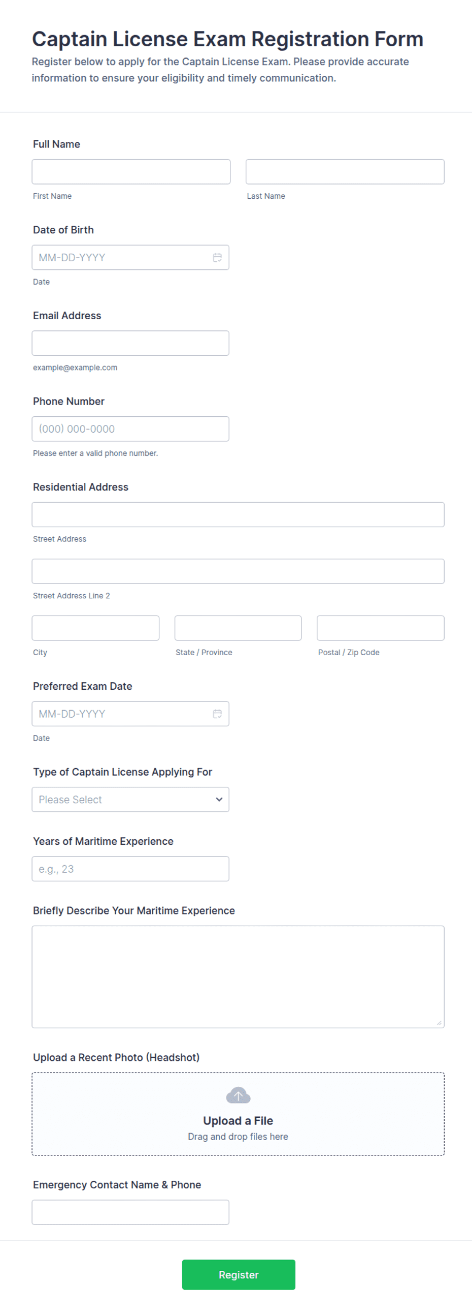Select the Street Address field
472x1315 pixels.
pyautogui.click(x=238, y=514)
